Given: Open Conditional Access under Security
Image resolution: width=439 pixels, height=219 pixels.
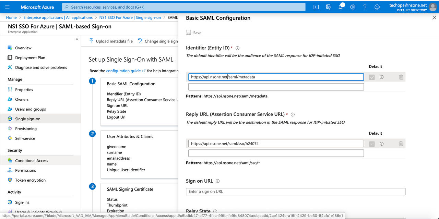Looking at the screenshot, I should [32, 160].
